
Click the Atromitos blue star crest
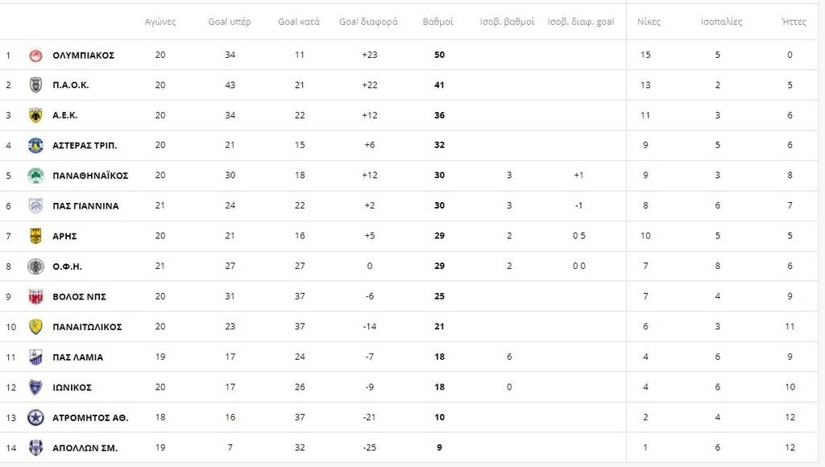click(x=35, y=417)
